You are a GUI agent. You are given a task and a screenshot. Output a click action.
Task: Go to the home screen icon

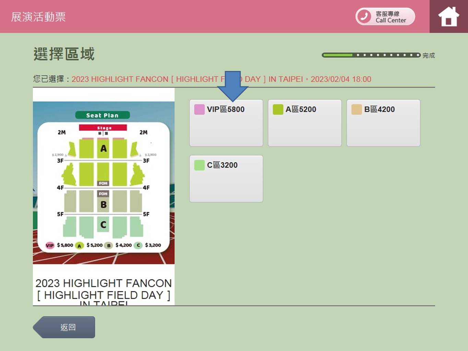coord(448,16)
